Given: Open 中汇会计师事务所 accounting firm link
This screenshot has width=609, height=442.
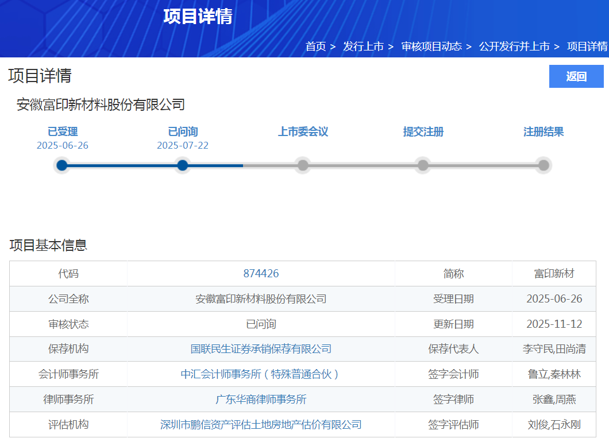Looking at the screenshot, I should 261,374.
